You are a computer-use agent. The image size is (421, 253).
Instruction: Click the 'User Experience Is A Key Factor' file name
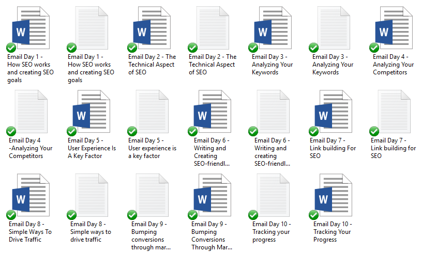pos(92,148)
